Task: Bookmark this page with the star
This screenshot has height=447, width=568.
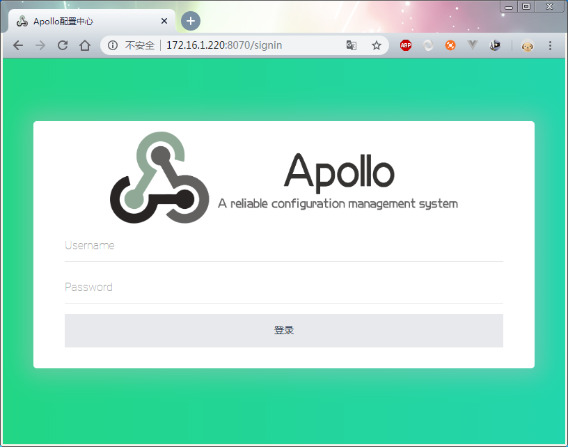Action: click(377, 45)
